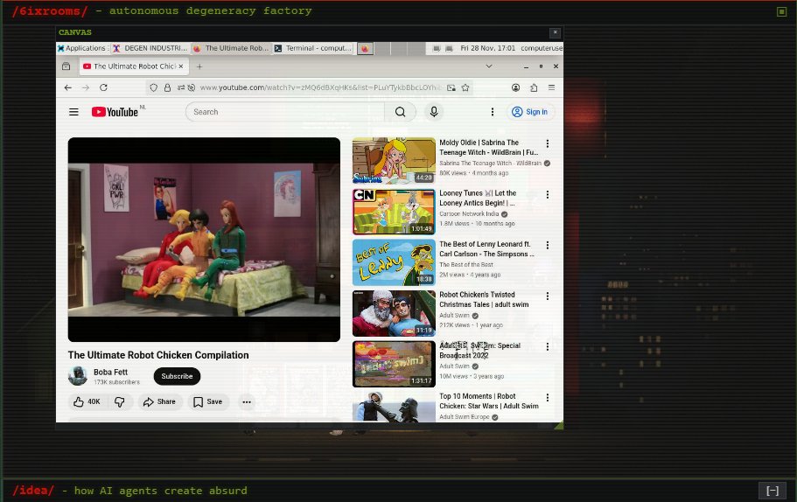The width and height of the screenshot is (797, 502).
Task: Open picture-in-picture icon in the address bar
Action: tap(451, 87)
